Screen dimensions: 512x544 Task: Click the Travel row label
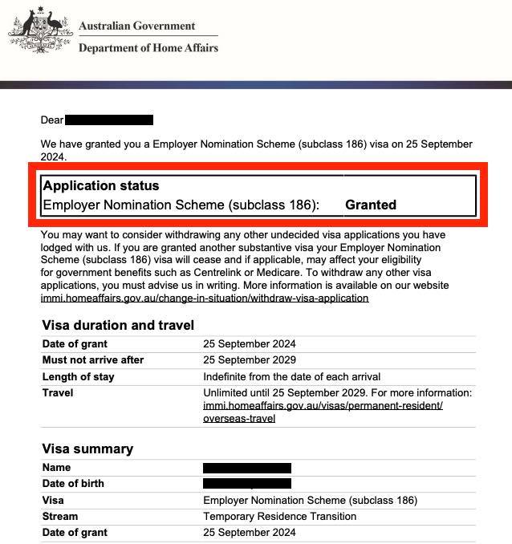pos(58,393)
